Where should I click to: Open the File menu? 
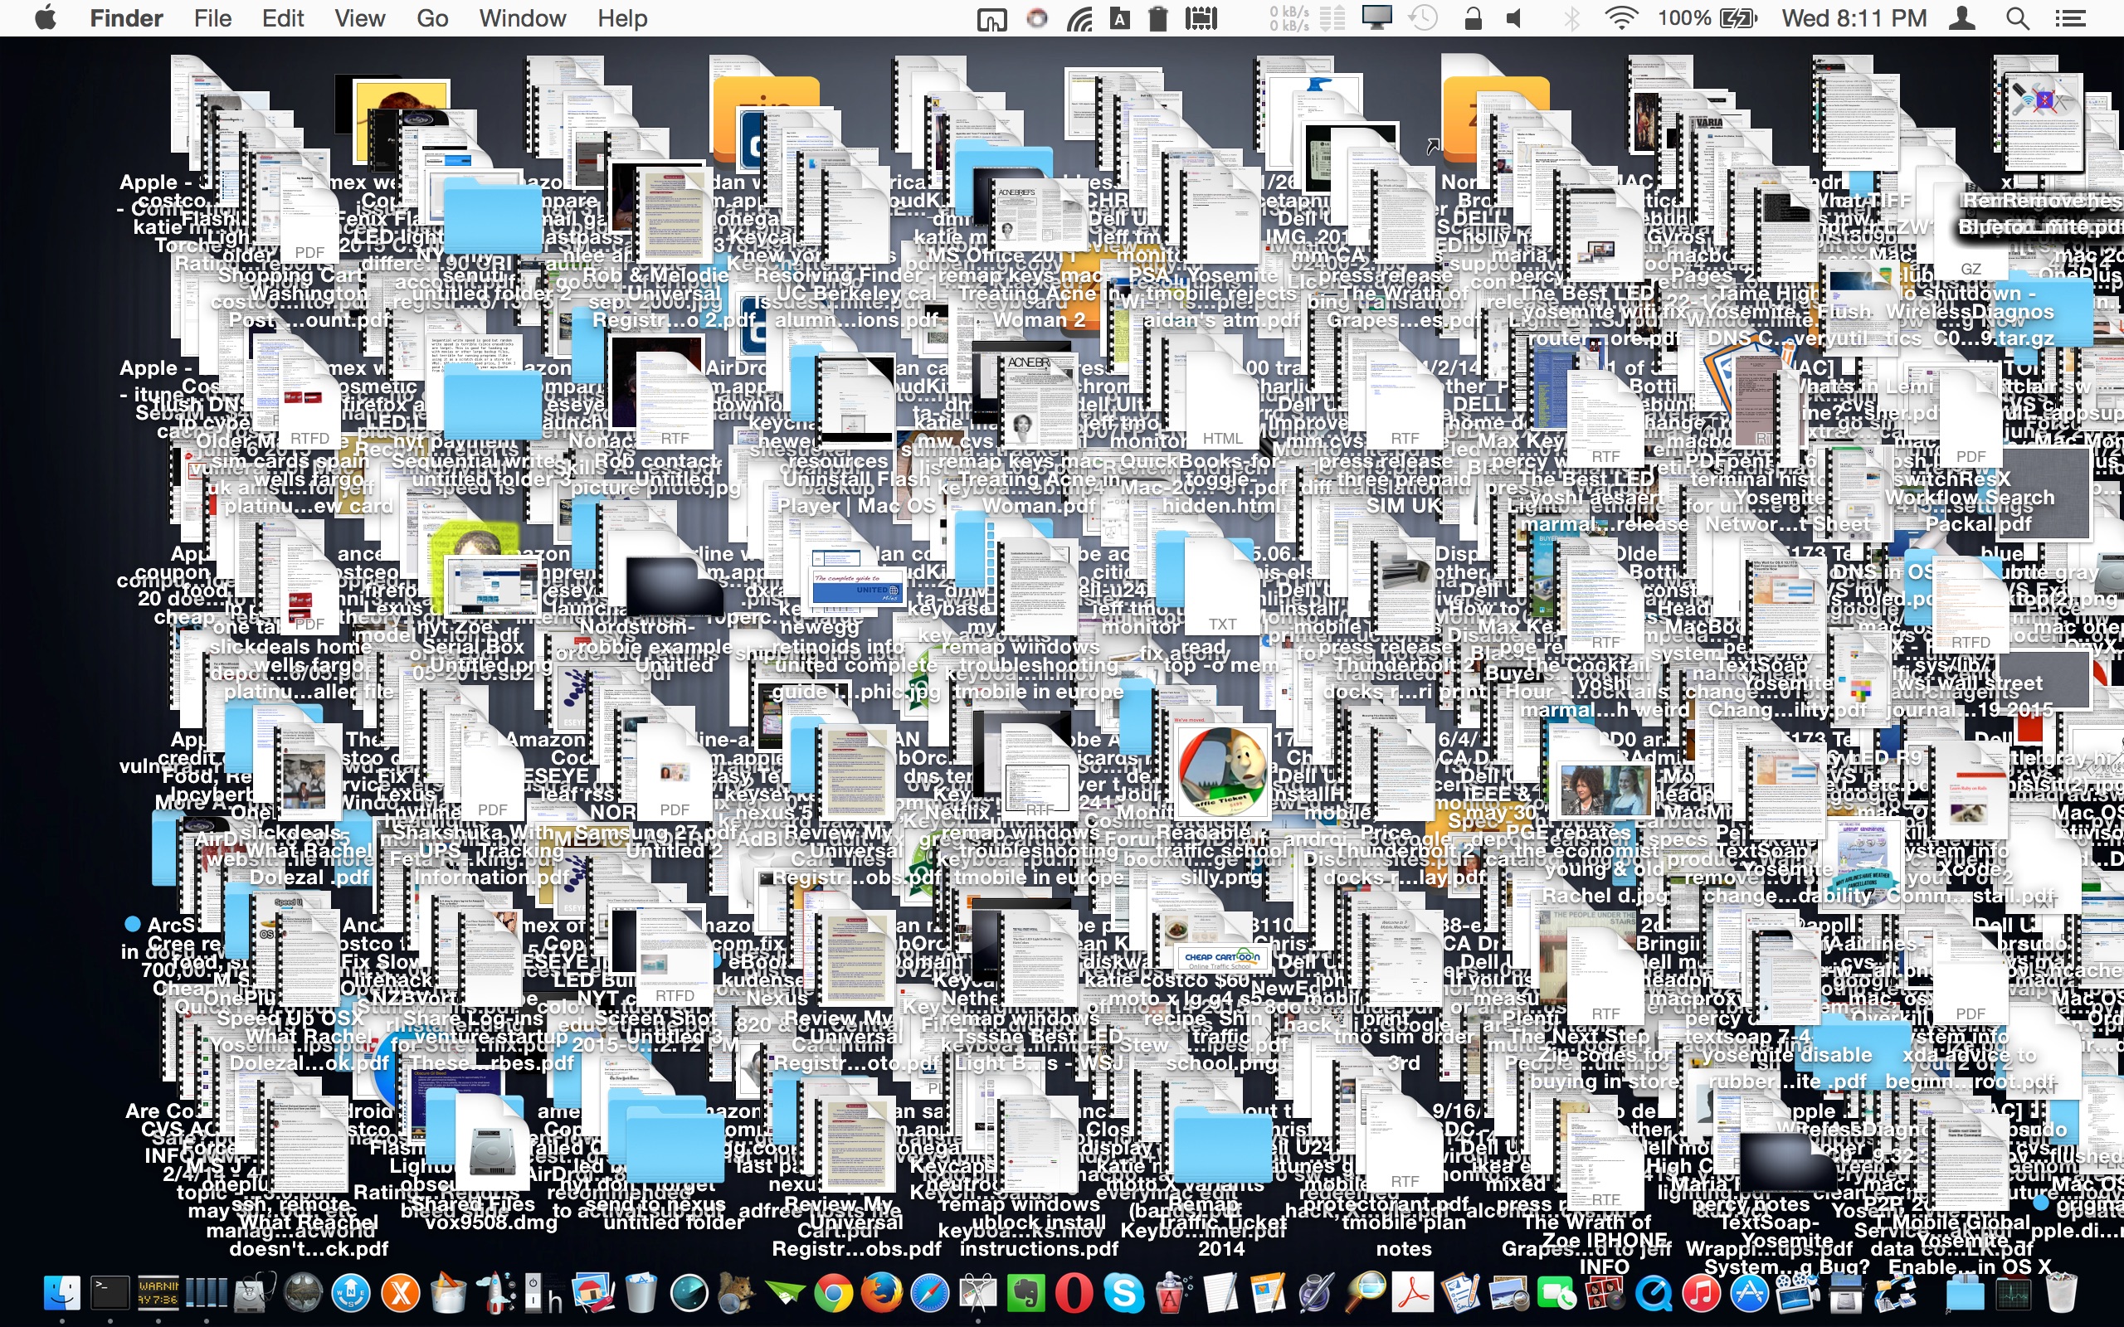click(x=212, y=18)
